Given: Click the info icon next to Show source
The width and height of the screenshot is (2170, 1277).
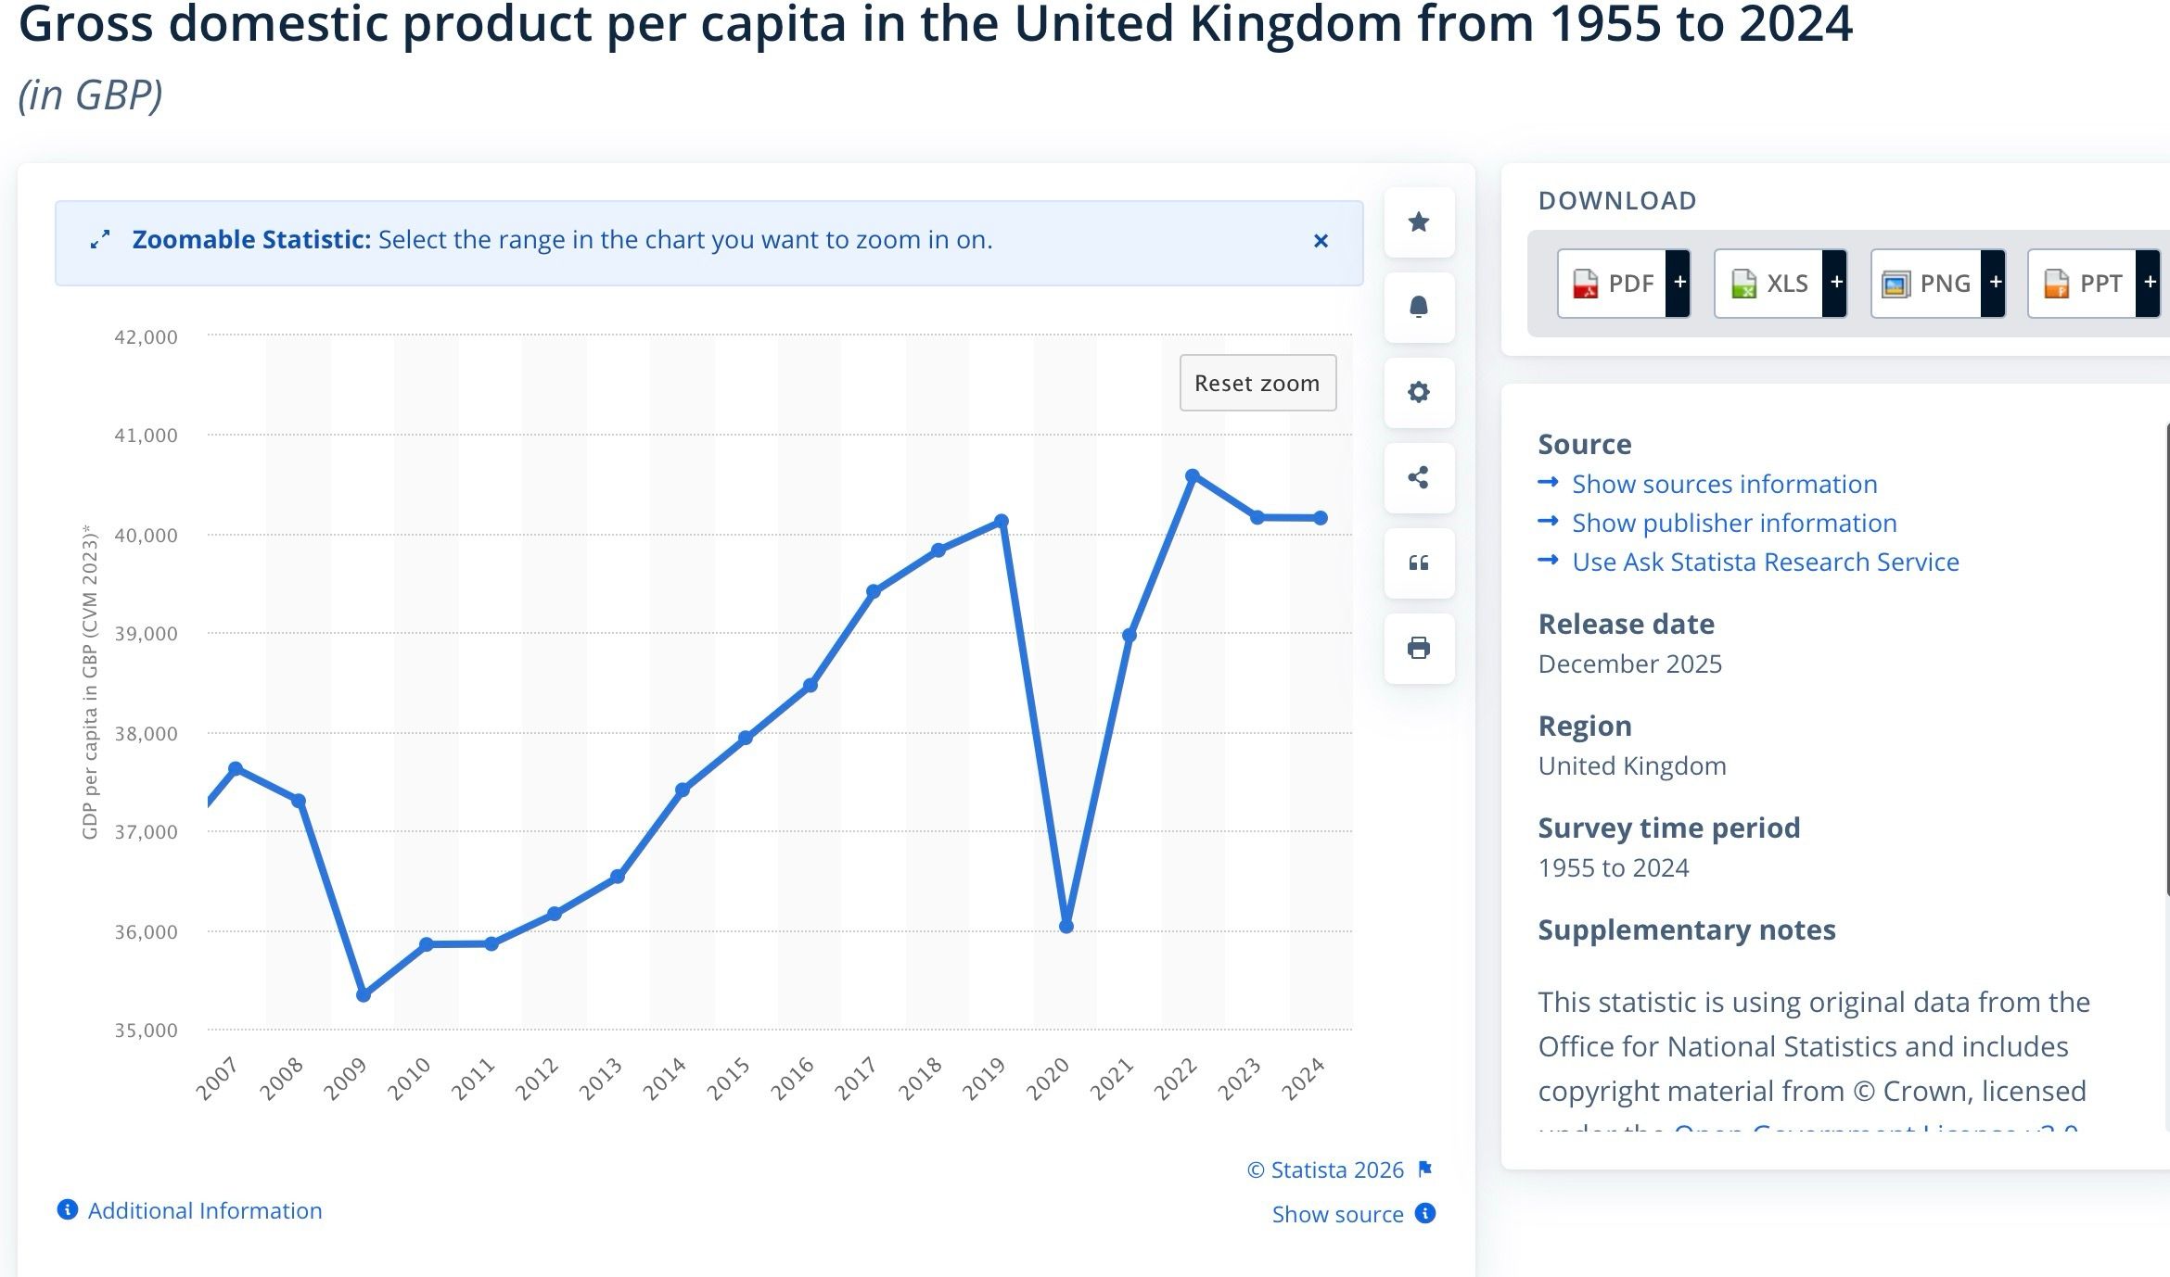Looking at the screenshot, I should tap(1425, 1213).
